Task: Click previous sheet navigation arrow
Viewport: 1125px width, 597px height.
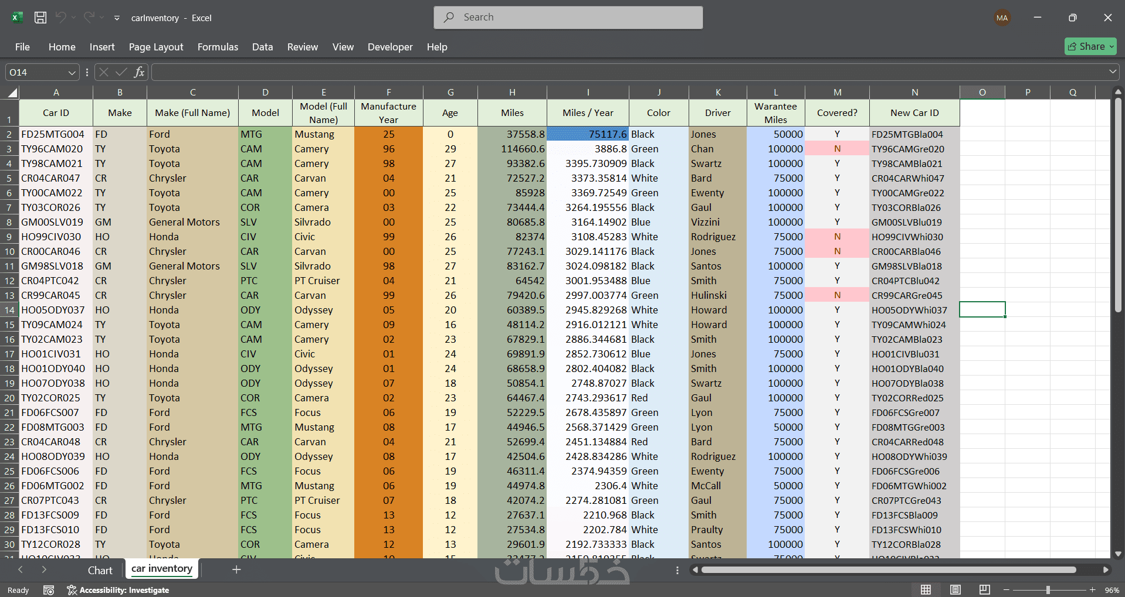Action: click(x=21, y=569)
